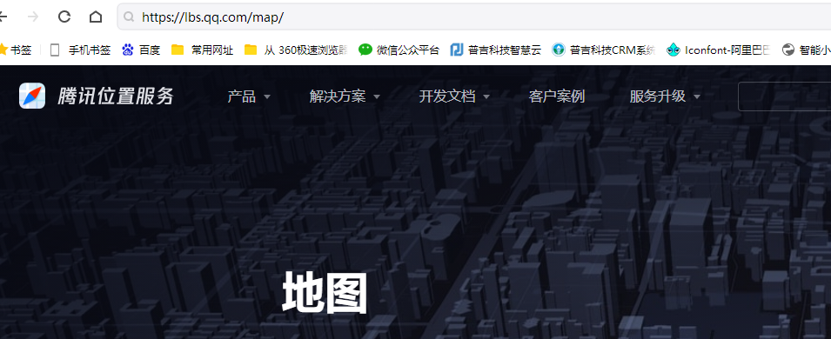831x339 pixels.
Task: Click the browser reload icon
Action: pyautogui.click(x=64, y=17)
